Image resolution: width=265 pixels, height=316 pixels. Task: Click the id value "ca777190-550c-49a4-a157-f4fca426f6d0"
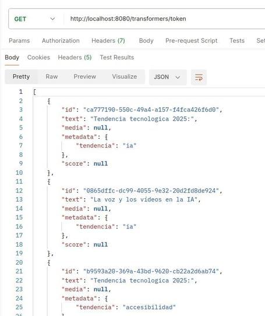(151, 110)
